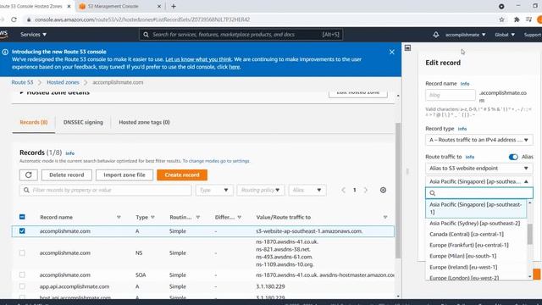Collapse the region selection dropdown
Viewport: 542px width, 305px height.
point(479,181)
